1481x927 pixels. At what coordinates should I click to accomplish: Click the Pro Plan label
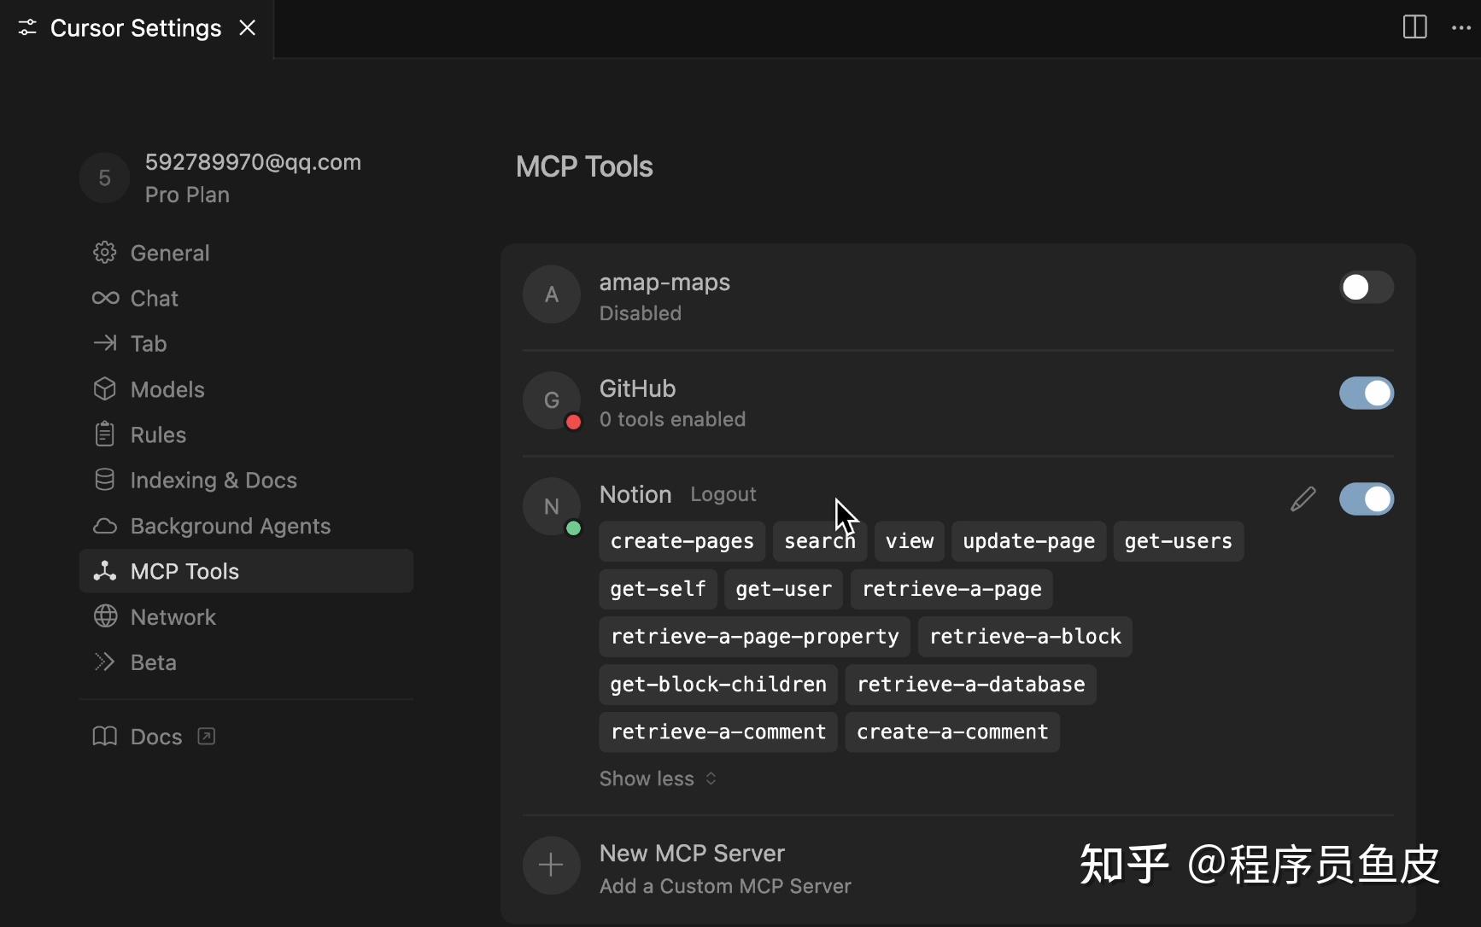click(187, 195)
